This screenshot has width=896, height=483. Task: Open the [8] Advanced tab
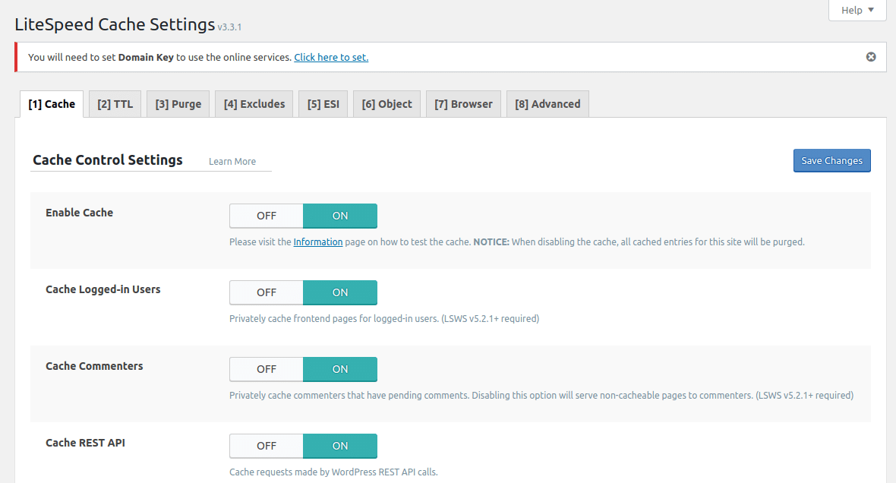pyautogui.click(x=547, y=104)
